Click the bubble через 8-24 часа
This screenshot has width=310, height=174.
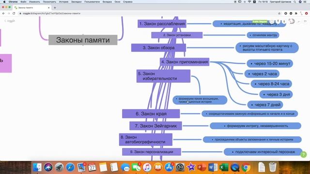(271, 84)
